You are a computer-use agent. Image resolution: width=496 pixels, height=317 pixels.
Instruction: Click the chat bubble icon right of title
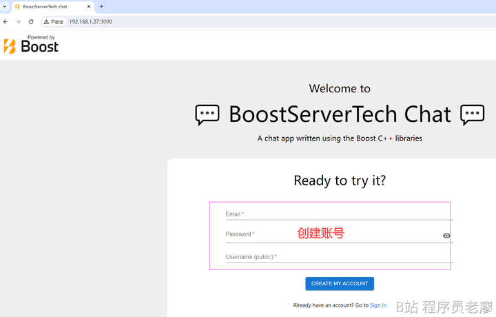tap(473, 114)
